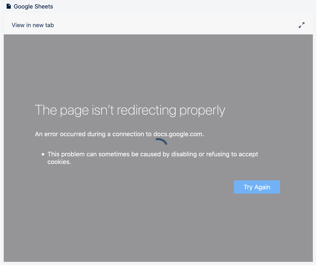Click the redirecting properly error heading
The height and width of the screenshot is (267, 317).
pyautogui.click(x=130, y=111)
